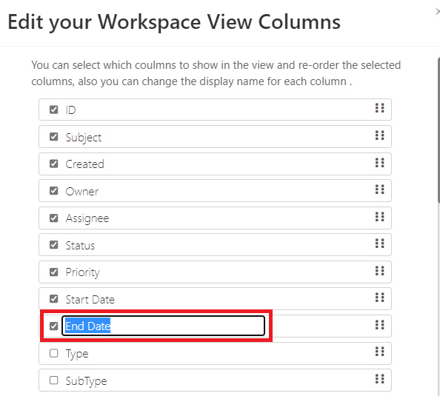Uncheck the Subject column checkbox
This screenshot has width=440, height=396.
[x=53, y=137]
